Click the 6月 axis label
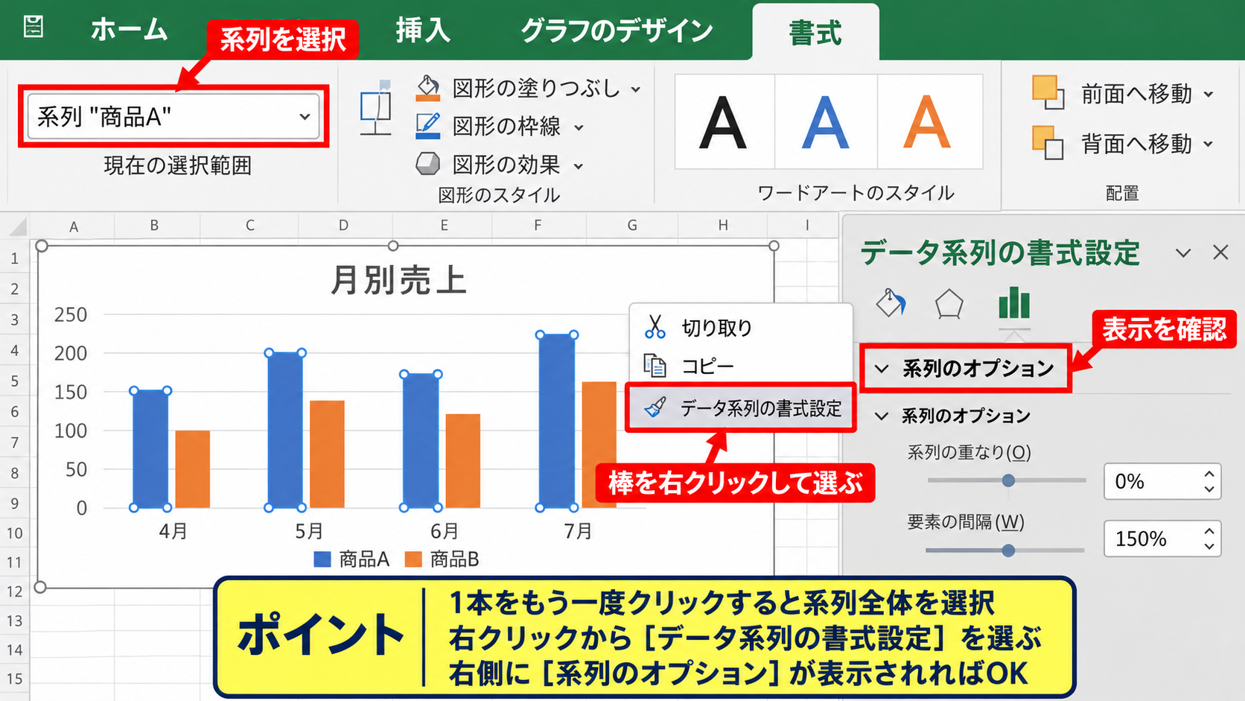This screenshot has height=701, width=1245. (x=445, y=531)
